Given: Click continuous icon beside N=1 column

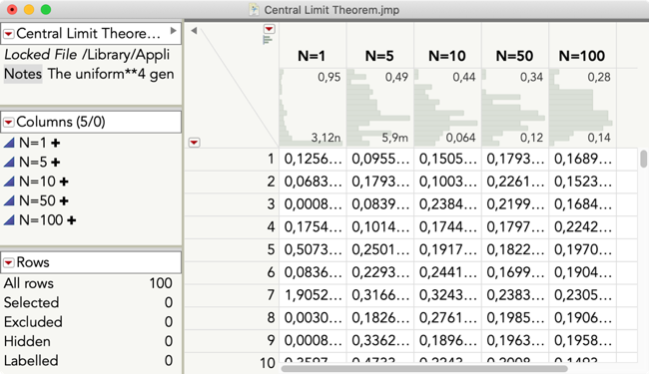Looking at the screenshot, I should tap(9, 143).
